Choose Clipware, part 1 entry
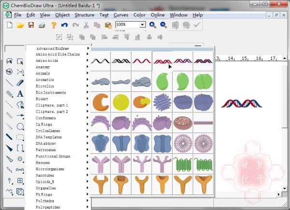290x210 pixels. pyautogui.click(x=58, y=105)
